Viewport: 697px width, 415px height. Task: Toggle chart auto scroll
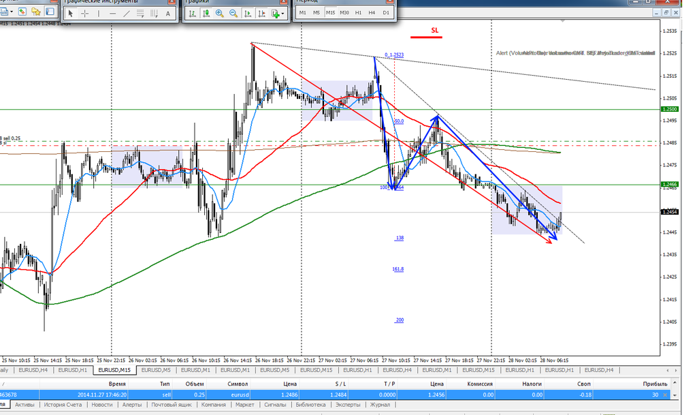point(248,14)
